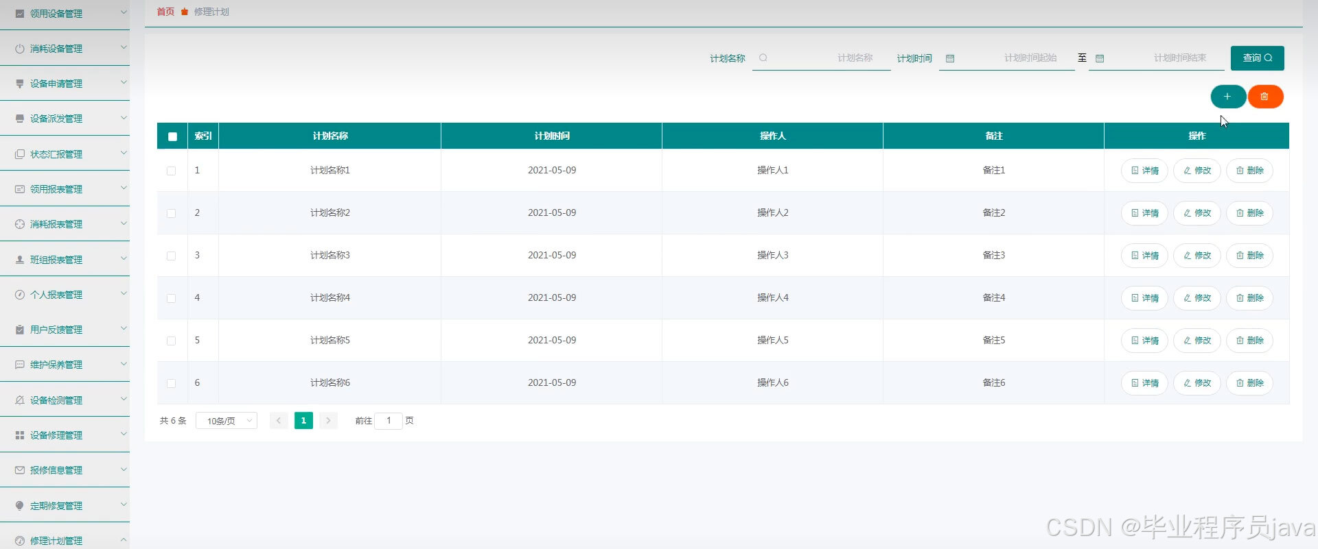Click the 修理计划管理 sidebar icon

(20, 541)
